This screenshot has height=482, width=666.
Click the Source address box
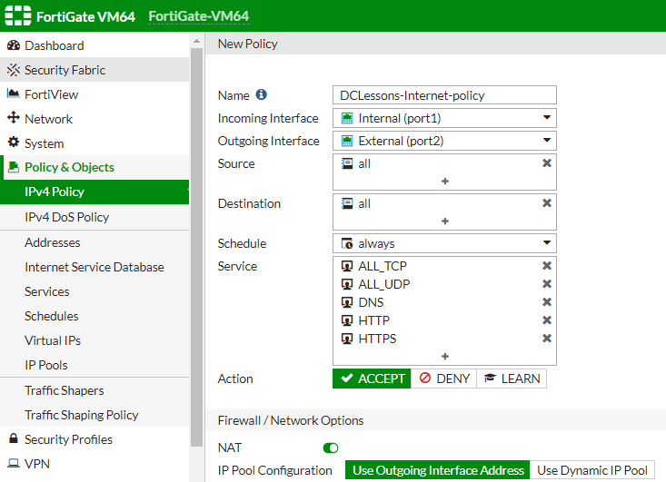pos(444,172)
